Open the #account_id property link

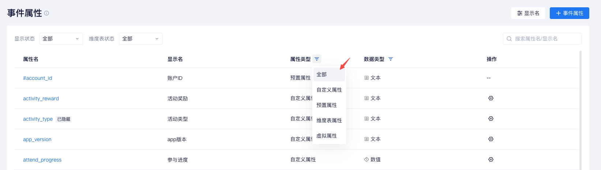click(37, 78)
